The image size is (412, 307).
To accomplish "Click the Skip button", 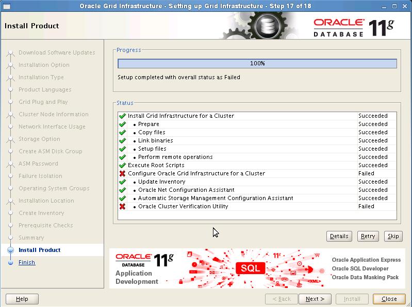I will pyautogui.click(x=393, y=236).
